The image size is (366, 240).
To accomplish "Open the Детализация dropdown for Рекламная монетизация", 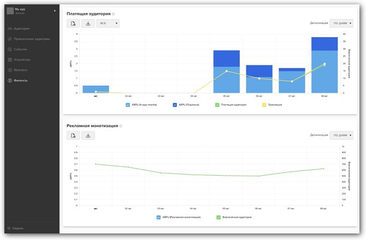I will click(341, 135).
